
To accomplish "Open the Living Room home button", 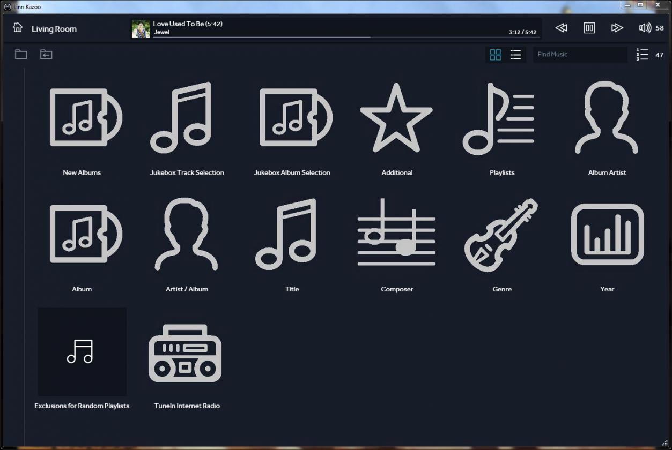I will click(x=18, y=28).
